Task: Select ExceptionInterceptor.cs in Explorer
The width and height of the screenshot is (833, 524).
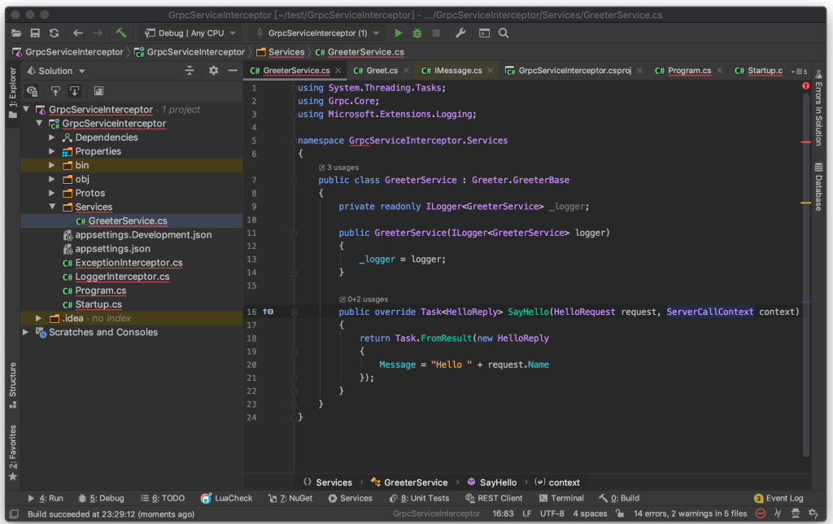Action: 129,263
